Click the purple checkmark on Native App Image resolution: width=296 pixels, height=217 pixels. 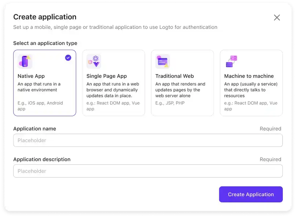pos(68,58)
